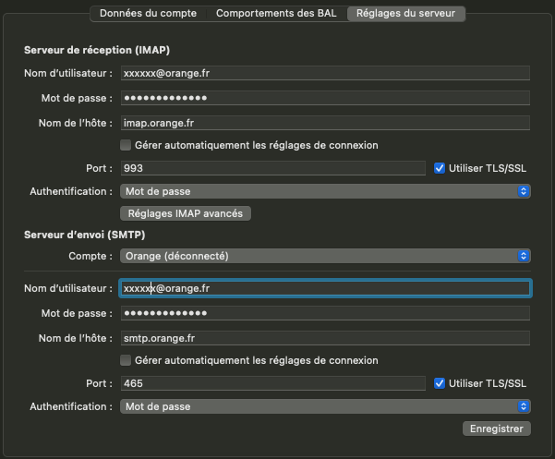Screen dimensions: 555x459
Task: Click the Serveur d'envoi (SMTP) heading
Action: pos(85,235)
